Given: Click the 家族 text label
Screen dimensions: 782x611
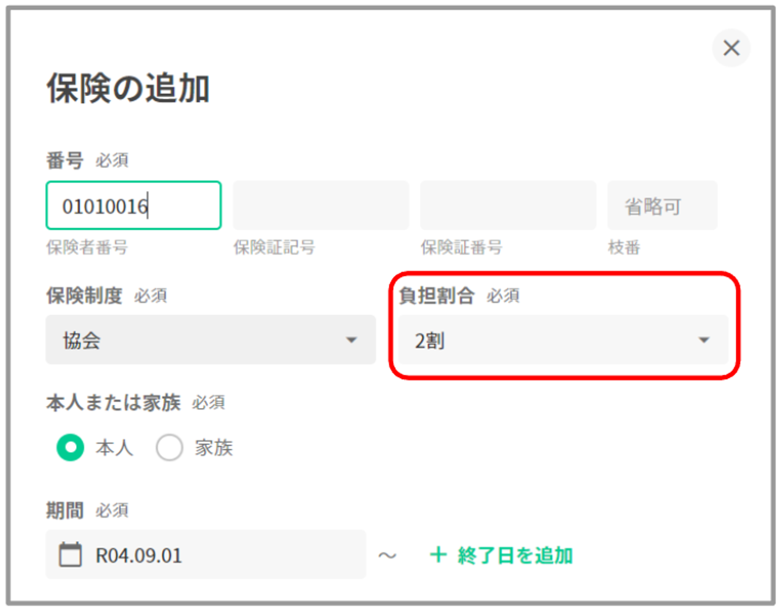Looking at the screenshot, I should click(x=214, y=448).
